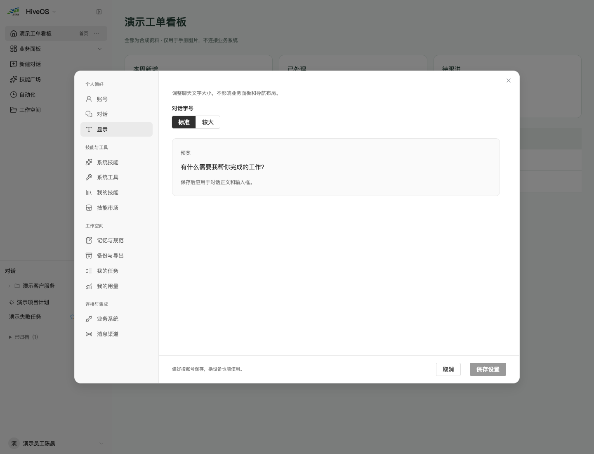Open the HiveOS workspace dropdown chevron
The image size is (594, 454).
[54, 12]
